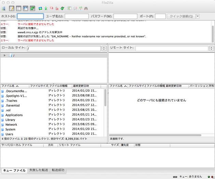
Task: Click the ホスト input field
Action: 30,16
